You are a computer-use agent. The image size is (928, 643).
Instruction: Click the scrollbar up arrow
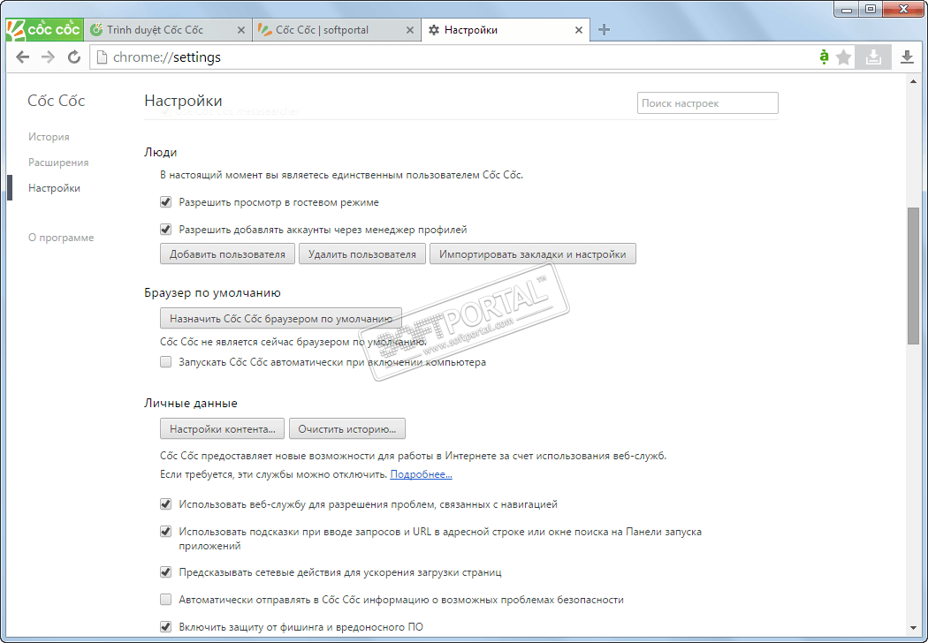pos(913,81)
